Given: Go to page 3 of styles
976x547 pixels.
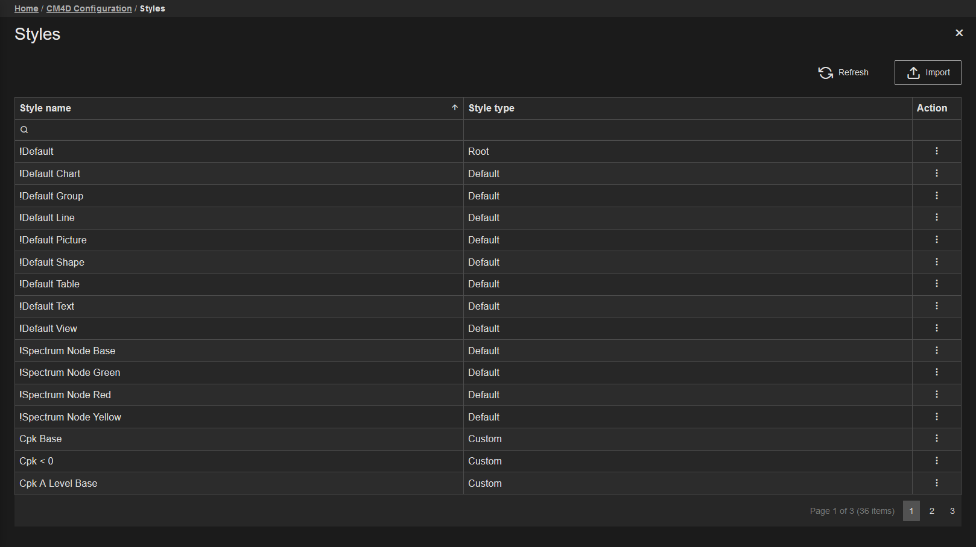Looking at the screenshot, I should click(952, 511).
